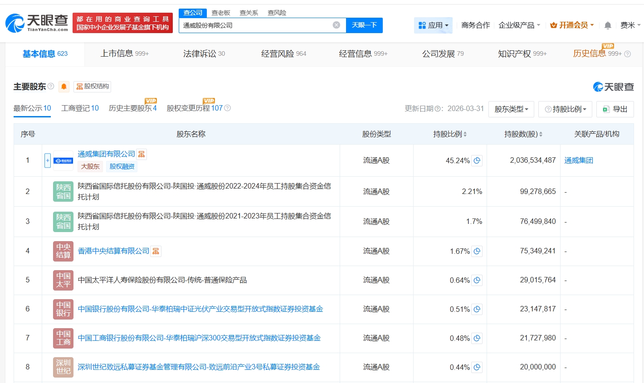Open 华泰柏瑞中证光伏产业 fund link
This screenshot has height=383, width=644.
[200, 309]
